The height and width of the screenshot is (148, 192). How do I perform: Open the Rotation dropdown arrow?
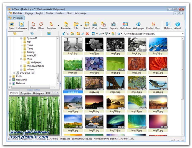tap(59, 26)
